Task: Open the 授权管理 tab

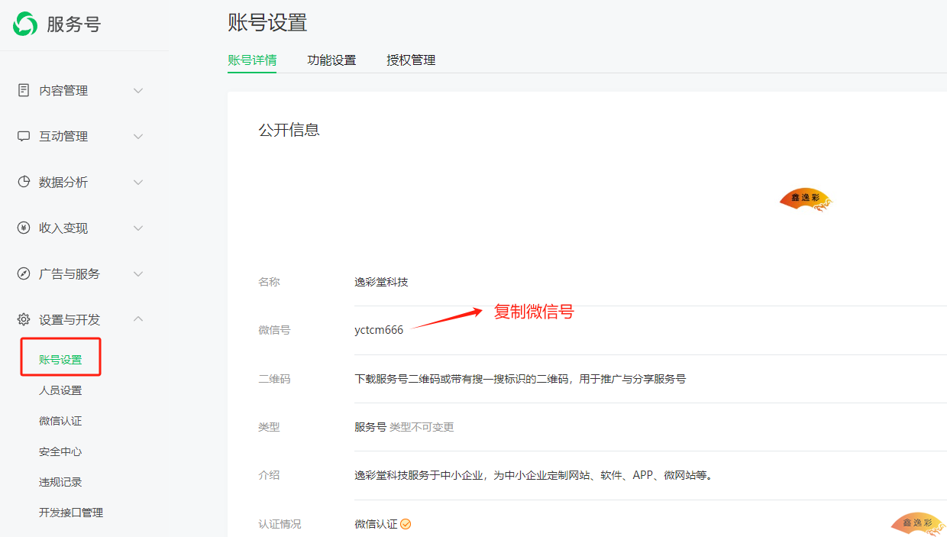Action: coord(411,60)
